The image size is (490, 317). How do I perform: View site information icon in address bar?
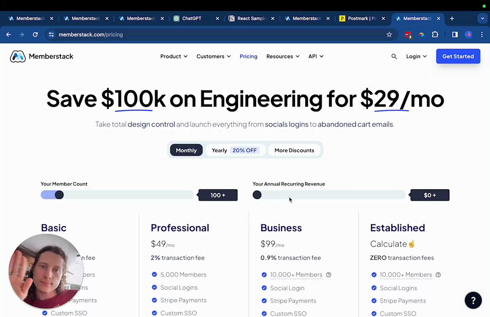(x=51, y=34)
